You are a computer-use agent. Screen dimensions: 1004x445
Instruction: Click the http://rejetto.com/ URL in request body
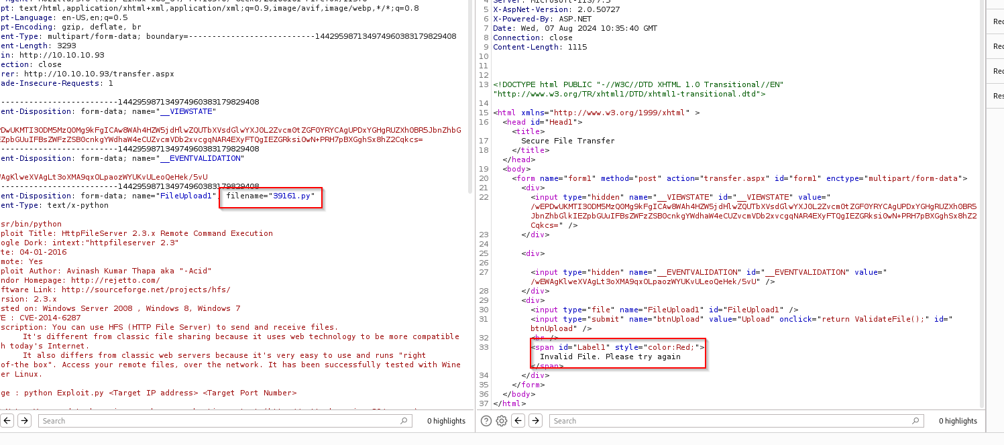pos(115,280)
